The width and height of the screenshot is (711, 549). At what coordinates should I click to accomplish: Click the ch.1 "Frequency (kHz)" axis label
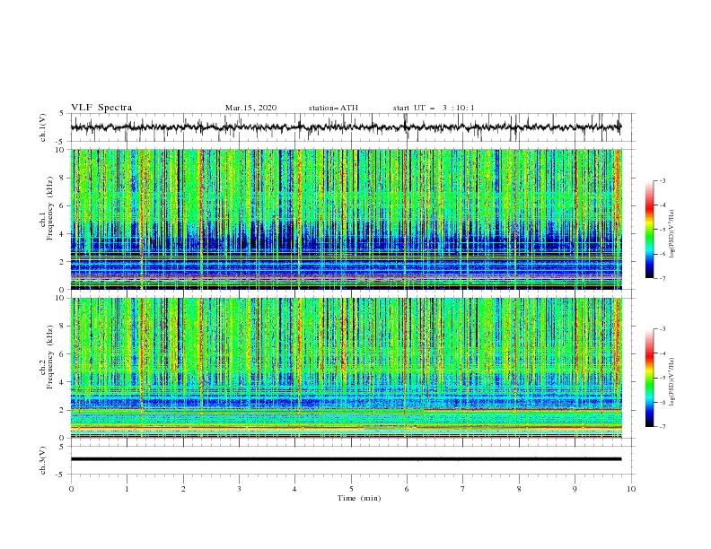point(50,209)
